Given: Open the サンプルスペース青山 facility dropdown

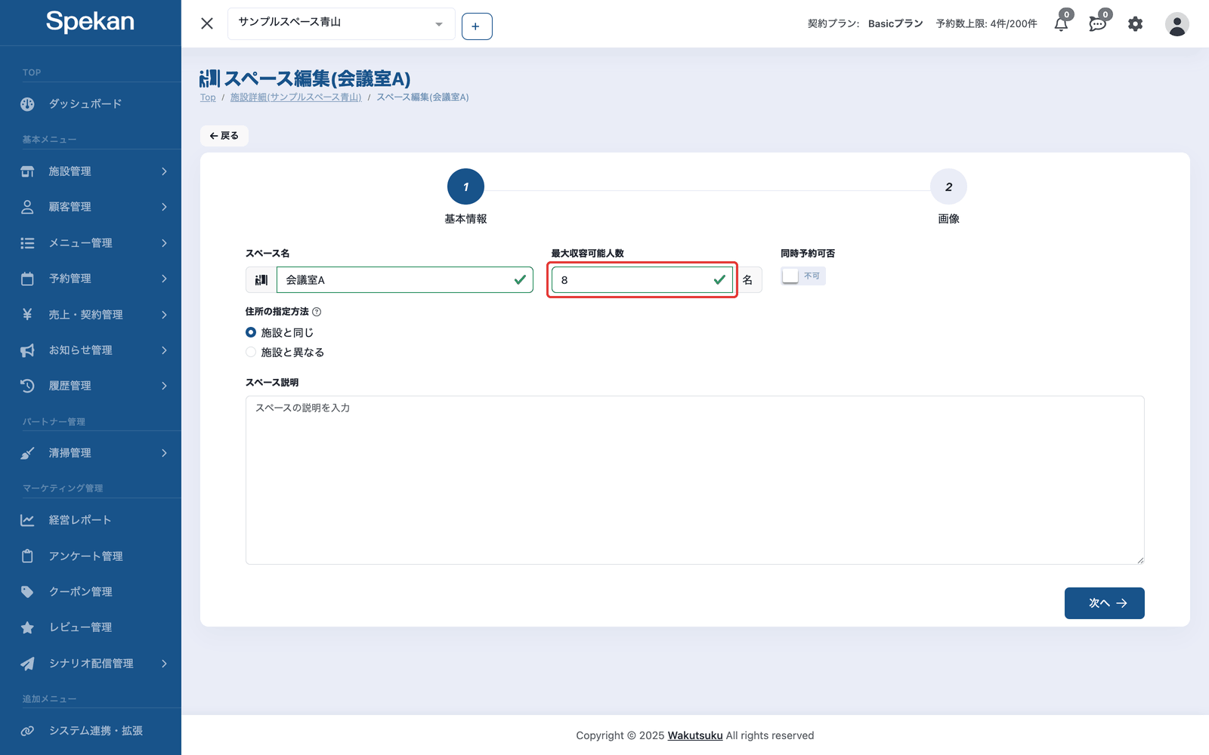Looking at the screenshot, I should (x=341, y=23).
